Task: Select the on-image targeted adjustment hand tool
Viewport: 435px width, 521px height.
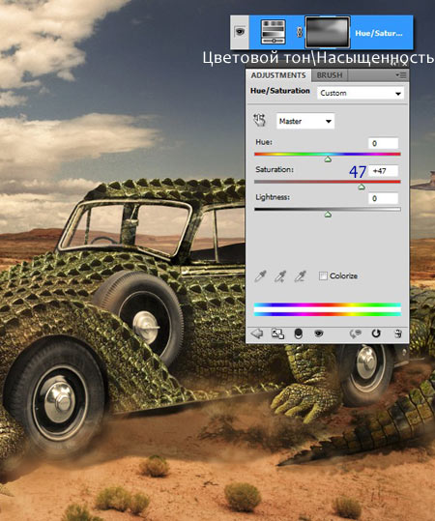Action: pos(260,120)
